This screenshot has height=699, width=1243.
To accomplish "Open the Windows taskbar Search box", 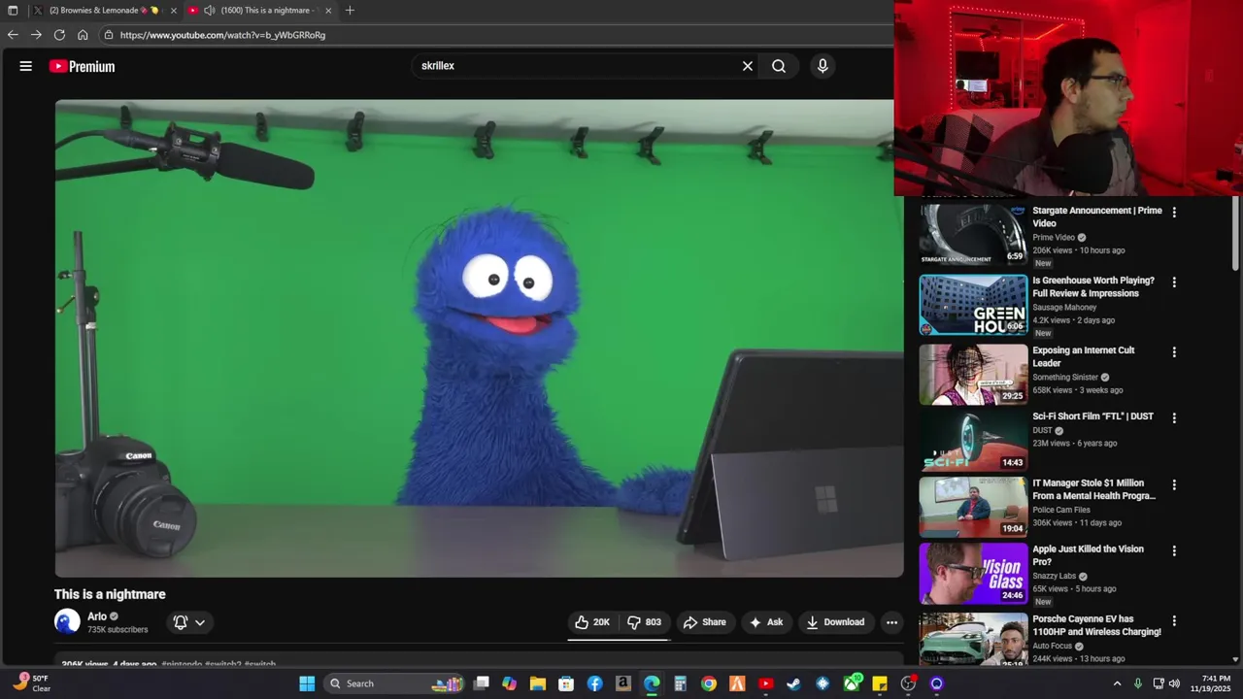I will [393, 683].
